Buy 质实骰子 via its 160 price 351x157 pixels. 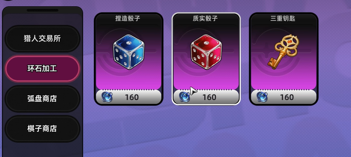click(x=209, y=97)
